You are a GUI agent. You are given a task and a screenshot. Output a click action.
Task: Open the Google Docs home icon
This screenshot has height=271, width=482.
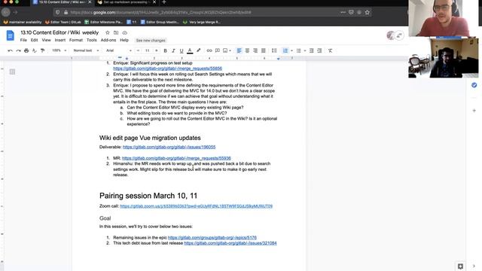point(10,35)
